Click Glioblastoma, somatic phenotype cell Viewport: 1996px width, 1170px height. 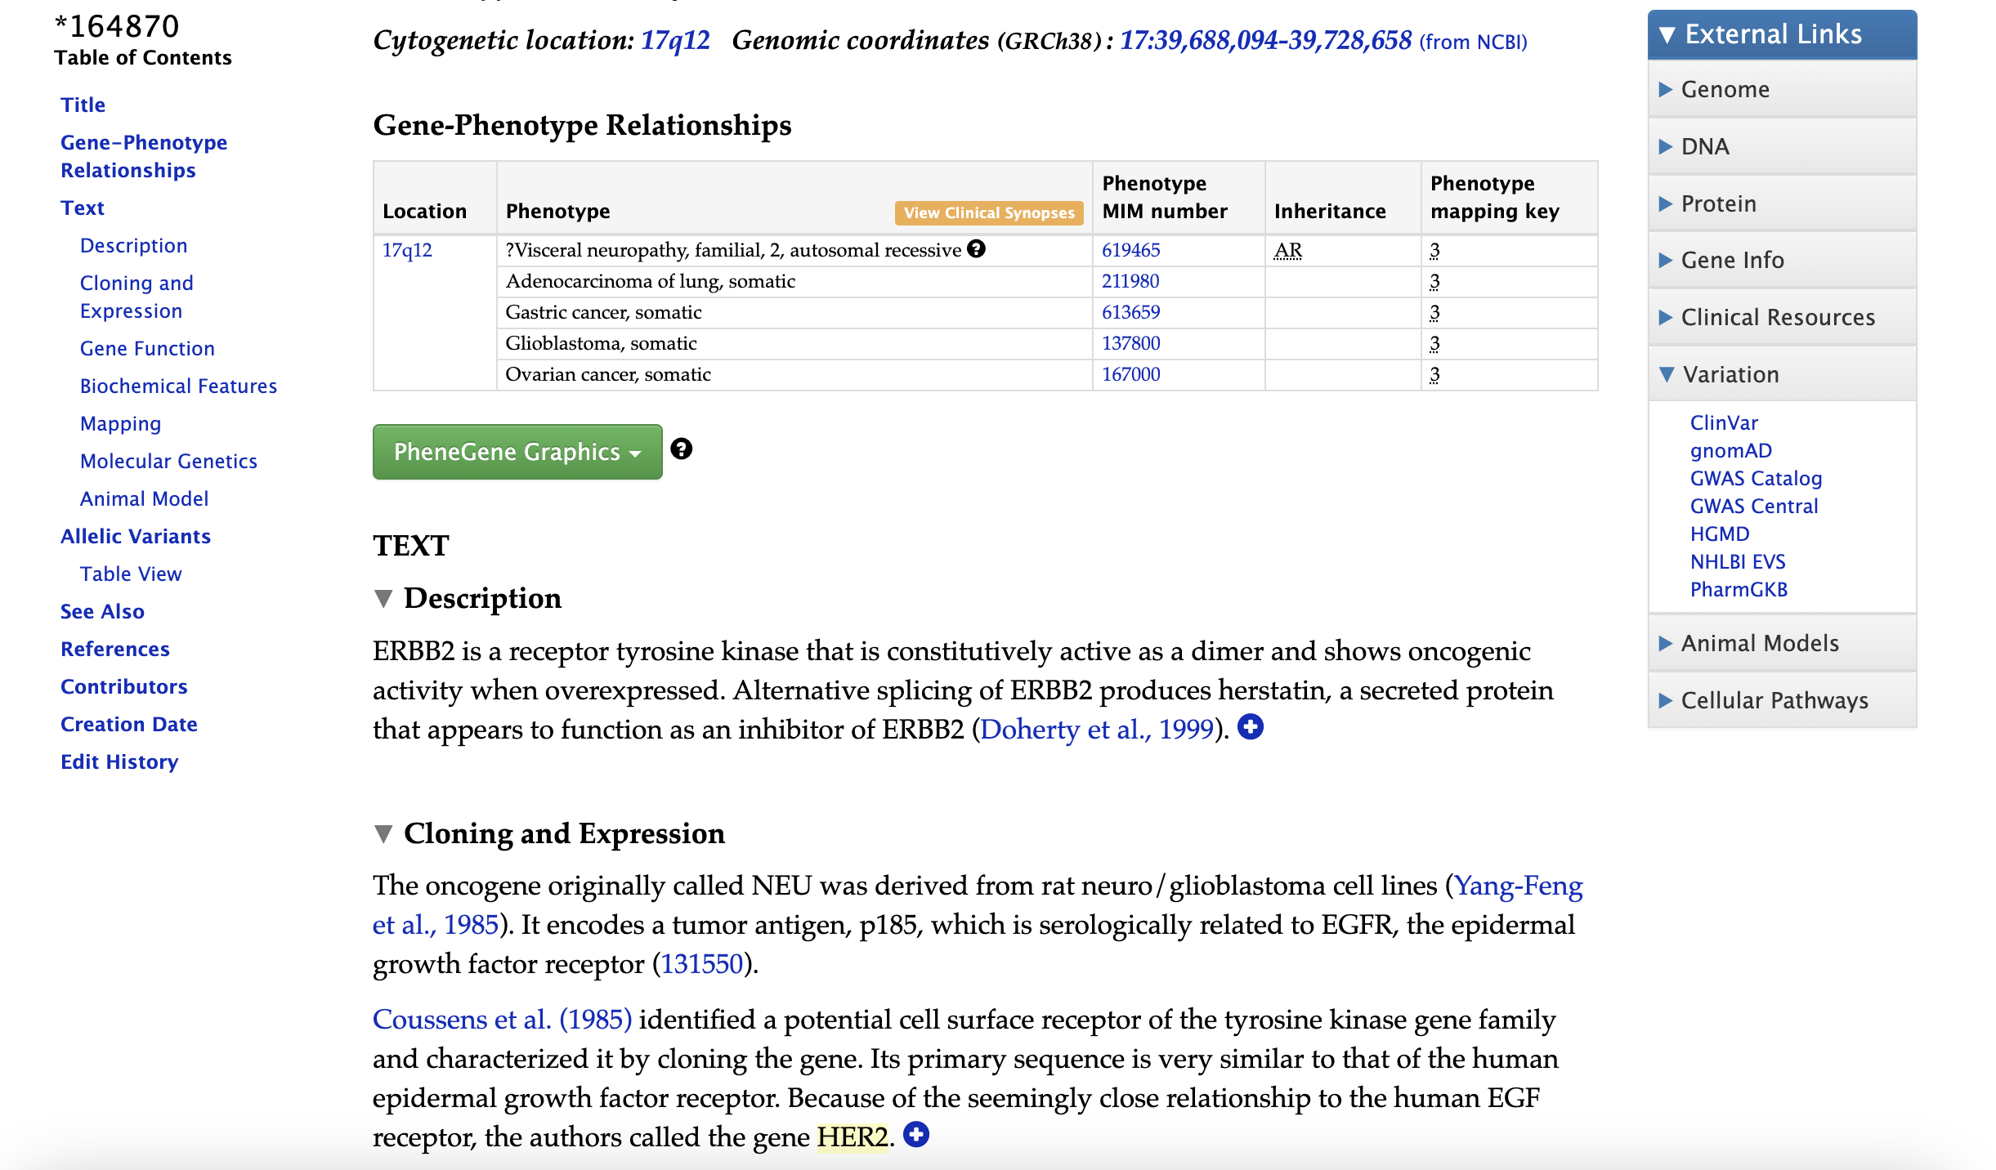pos(794,343)
